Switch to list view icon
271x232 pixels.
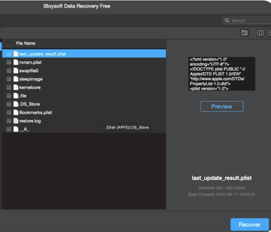tap(269, 33)
